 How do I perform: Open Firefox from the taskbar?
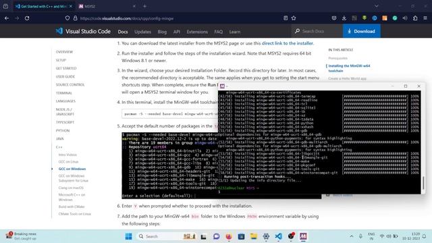(229, 236)
